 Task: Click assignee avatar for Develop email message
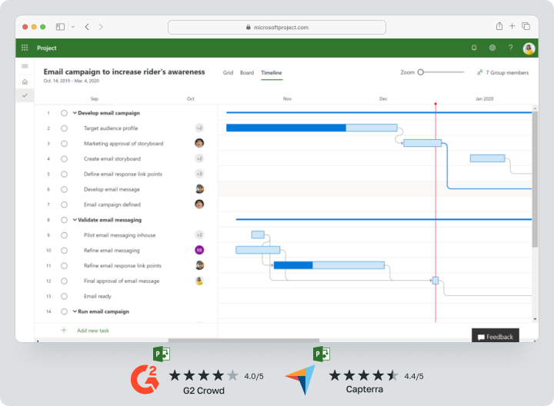click(199, 189)
